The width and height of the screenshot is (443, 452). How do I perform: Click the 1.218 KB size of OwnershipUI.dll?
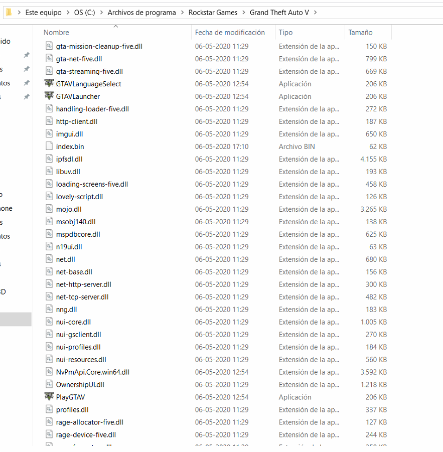pyautogui.click(x=374, y=385)
